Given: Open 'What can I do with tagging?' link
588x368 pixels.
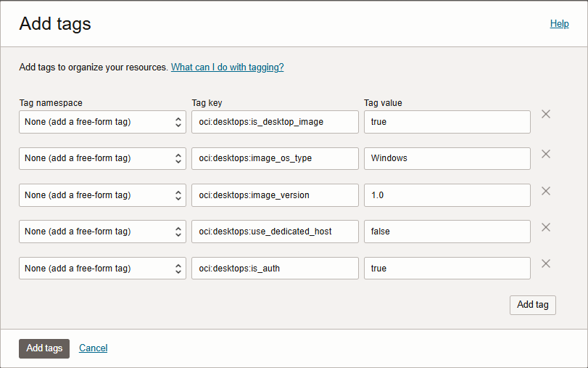Looking at the screenshot, I should coord(227,68).
